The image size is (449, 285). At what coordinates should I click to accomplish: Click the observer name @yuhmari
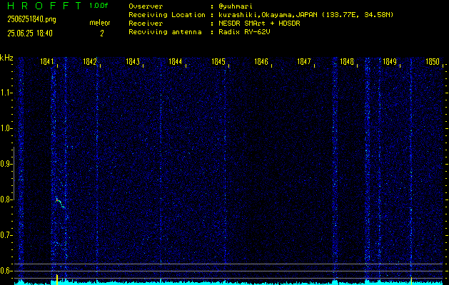tap(236, 6)
